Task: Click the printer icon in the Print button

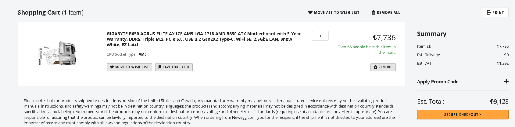Action: (489, 12)
